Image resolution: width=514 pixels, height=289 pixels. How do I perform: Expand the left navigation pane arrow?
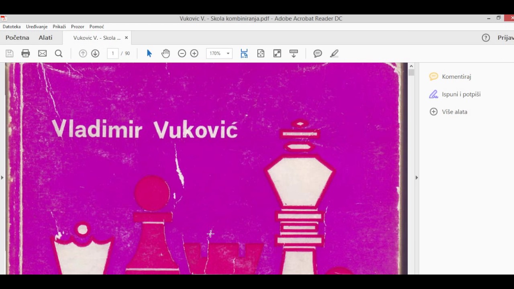coord(2,177)
